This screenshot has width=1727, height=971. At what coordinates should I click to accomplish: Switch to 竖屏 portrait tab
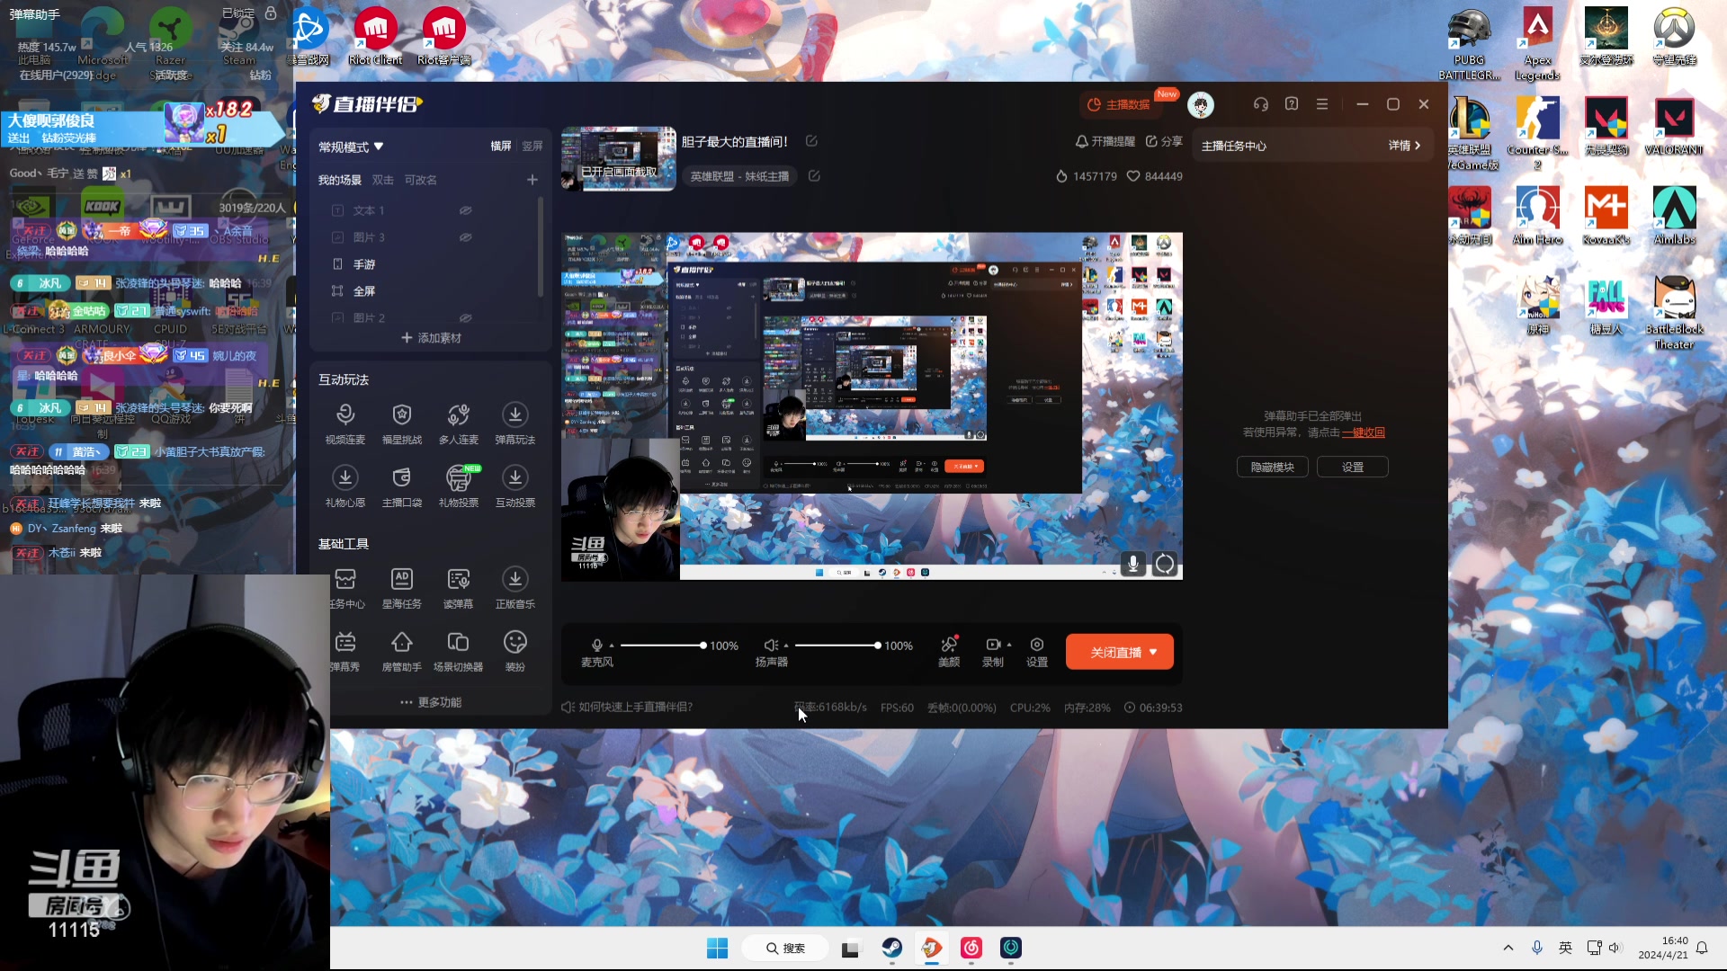pos(532,146)
